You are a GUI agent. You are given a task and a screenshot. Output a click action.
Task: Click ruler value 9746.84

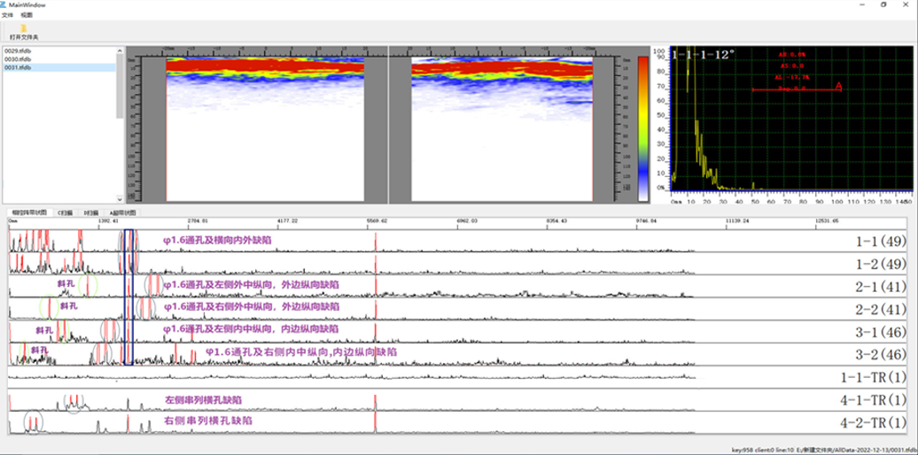pyautogui.click(x=646, y=221)
